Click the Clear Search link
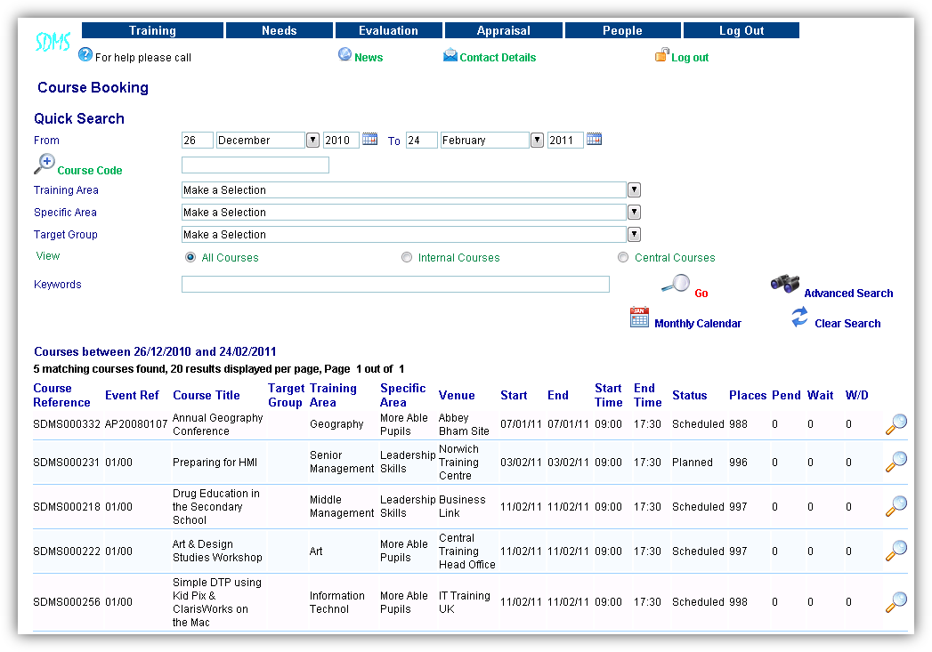 847,324
